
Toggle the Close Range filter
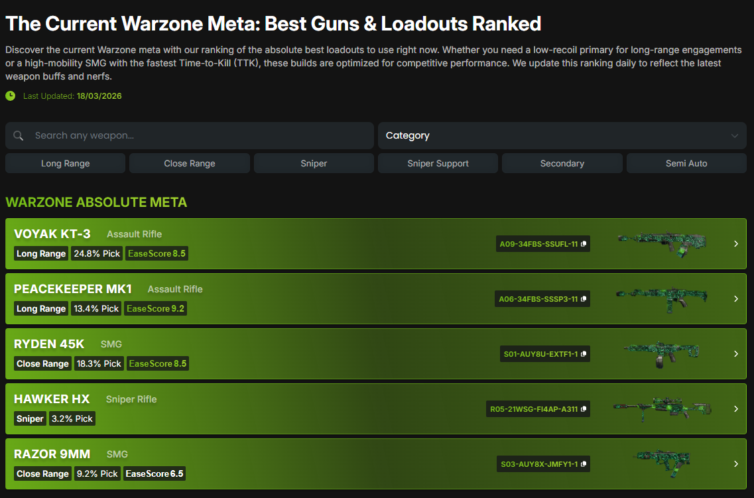190,163
